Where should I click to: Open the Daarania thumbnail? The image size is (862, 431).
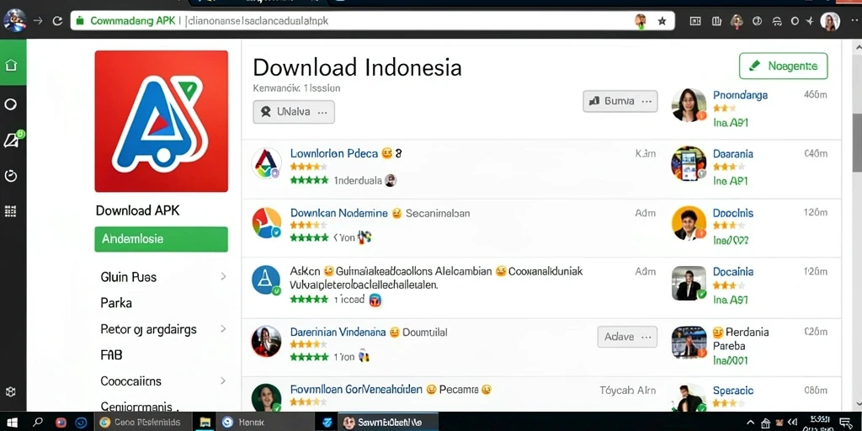coord(689,163)
